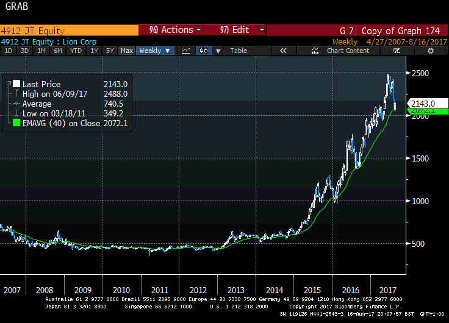Open chart settings gear icon
The image size is (449, 323).
pyautogui.click(x=430, y=51)
